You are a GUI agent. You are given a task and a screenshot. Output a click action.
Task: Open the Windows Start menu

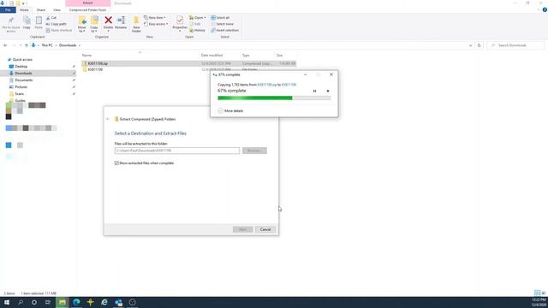pyautogui.click(x=7, y=302)
